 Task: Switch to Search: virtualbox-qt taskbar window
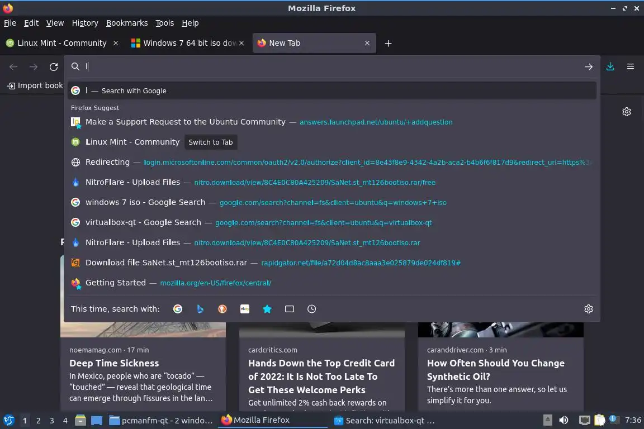coord(385,421)
